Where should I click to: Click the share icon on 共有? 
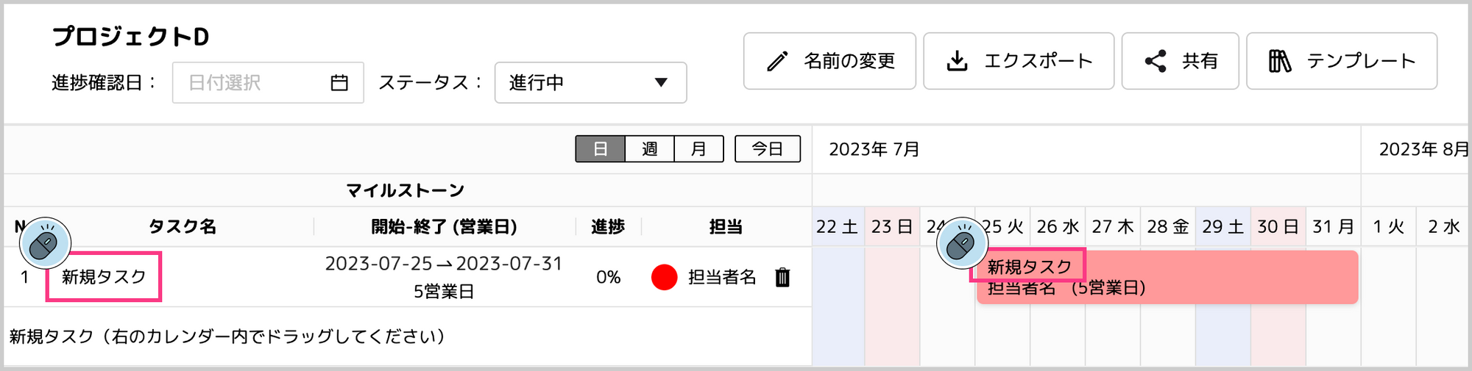tap(1156, 61)
